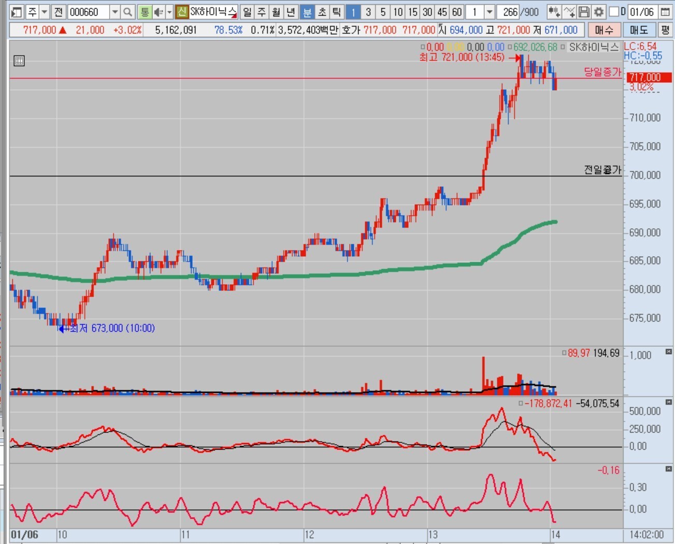675x544 pixels.
Task: Open chart settings gear icon
Action: point(599,12)
